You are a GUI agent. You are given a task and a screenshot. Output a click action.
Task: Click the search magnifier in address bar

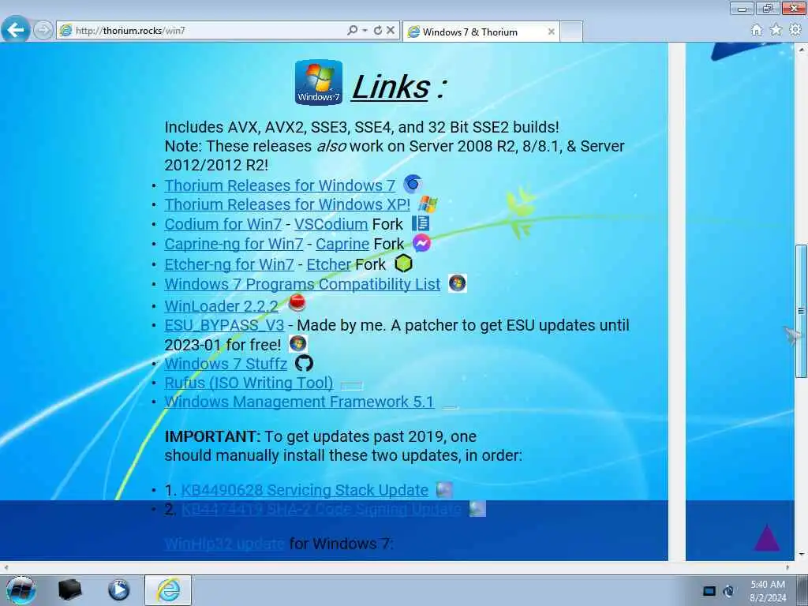[352, 31]
